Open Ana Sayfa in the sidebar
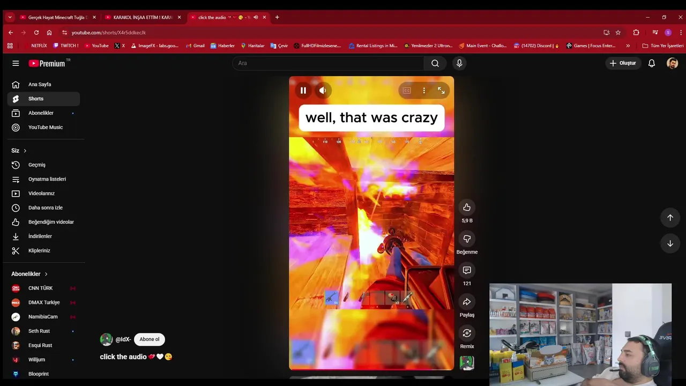Viewport: 686px width, 386px height. point(43,84)
